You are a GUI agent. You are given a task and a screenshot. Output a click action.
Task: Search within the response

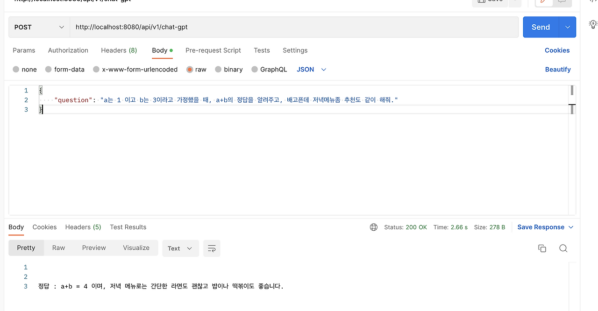click(563, 248)
